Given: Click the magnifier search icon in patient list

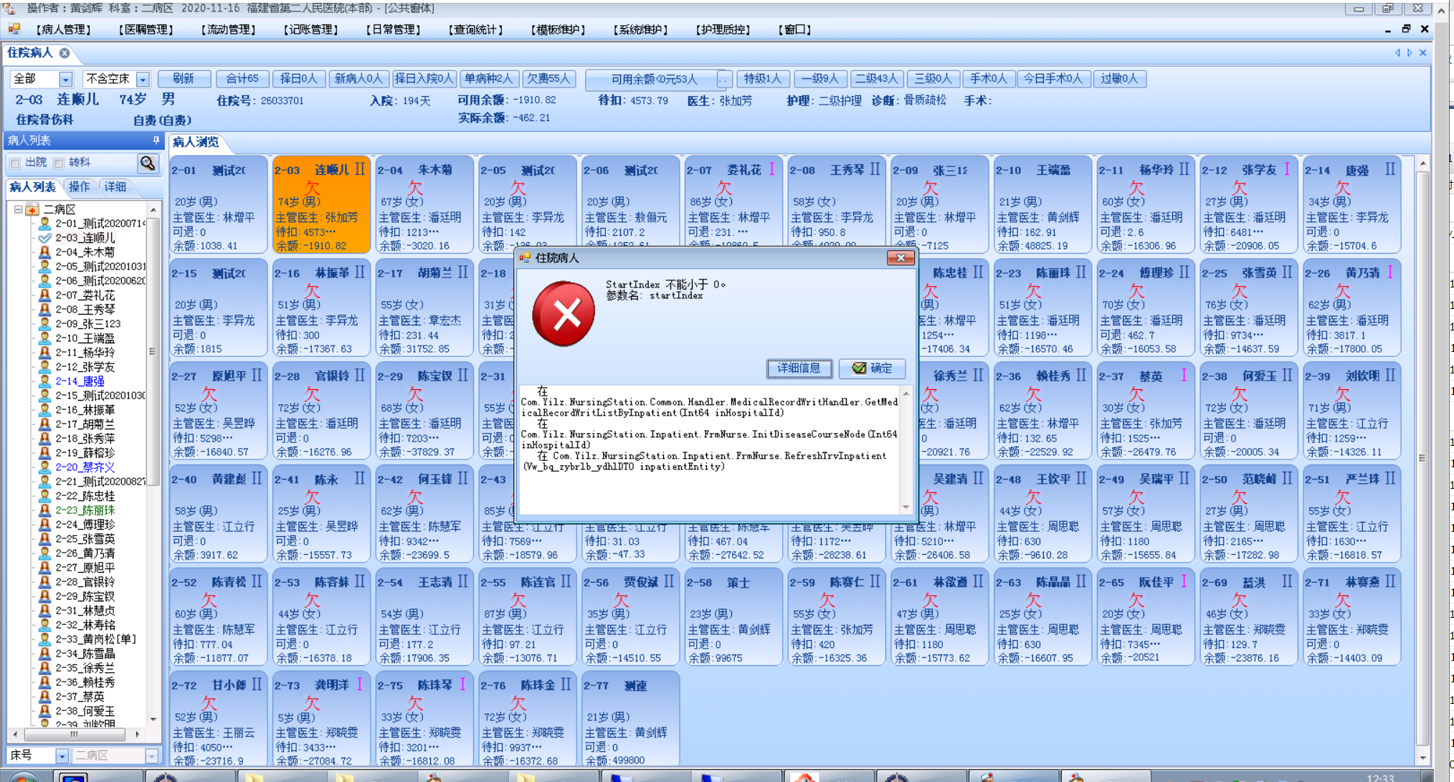Looking at the screenshot, I should pos(148,163).
